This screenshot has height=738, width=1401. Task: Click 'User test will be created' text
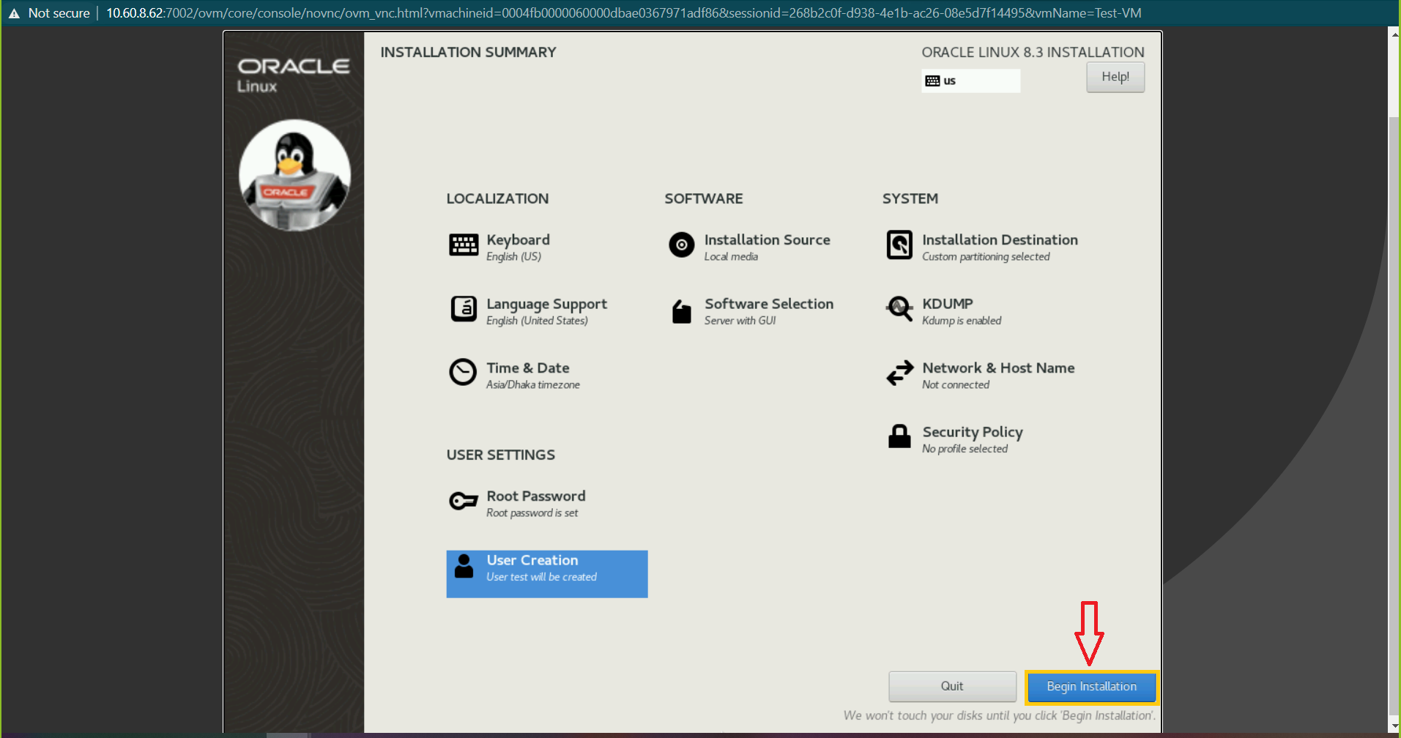tap(541, 577)
